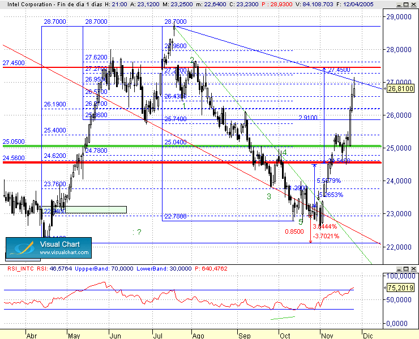This screenshot has height=339, width=419.
Task: Maximize the RSI_INTC indicator panel
Action: pos(406,268)
